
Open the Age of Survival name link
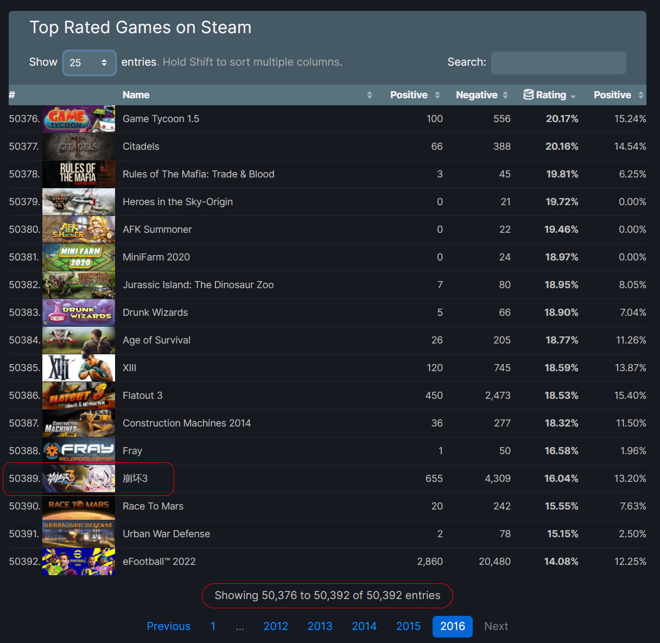click(156, 340)
